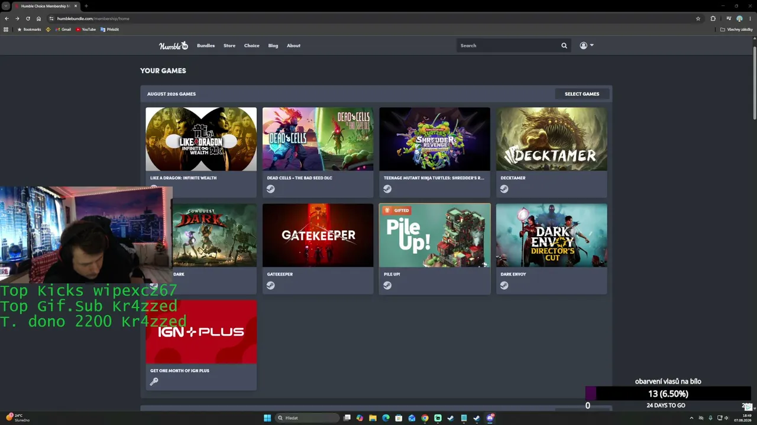Open the Store menu item
This screenshot has height=425, width=757.
tap(229, 45)
